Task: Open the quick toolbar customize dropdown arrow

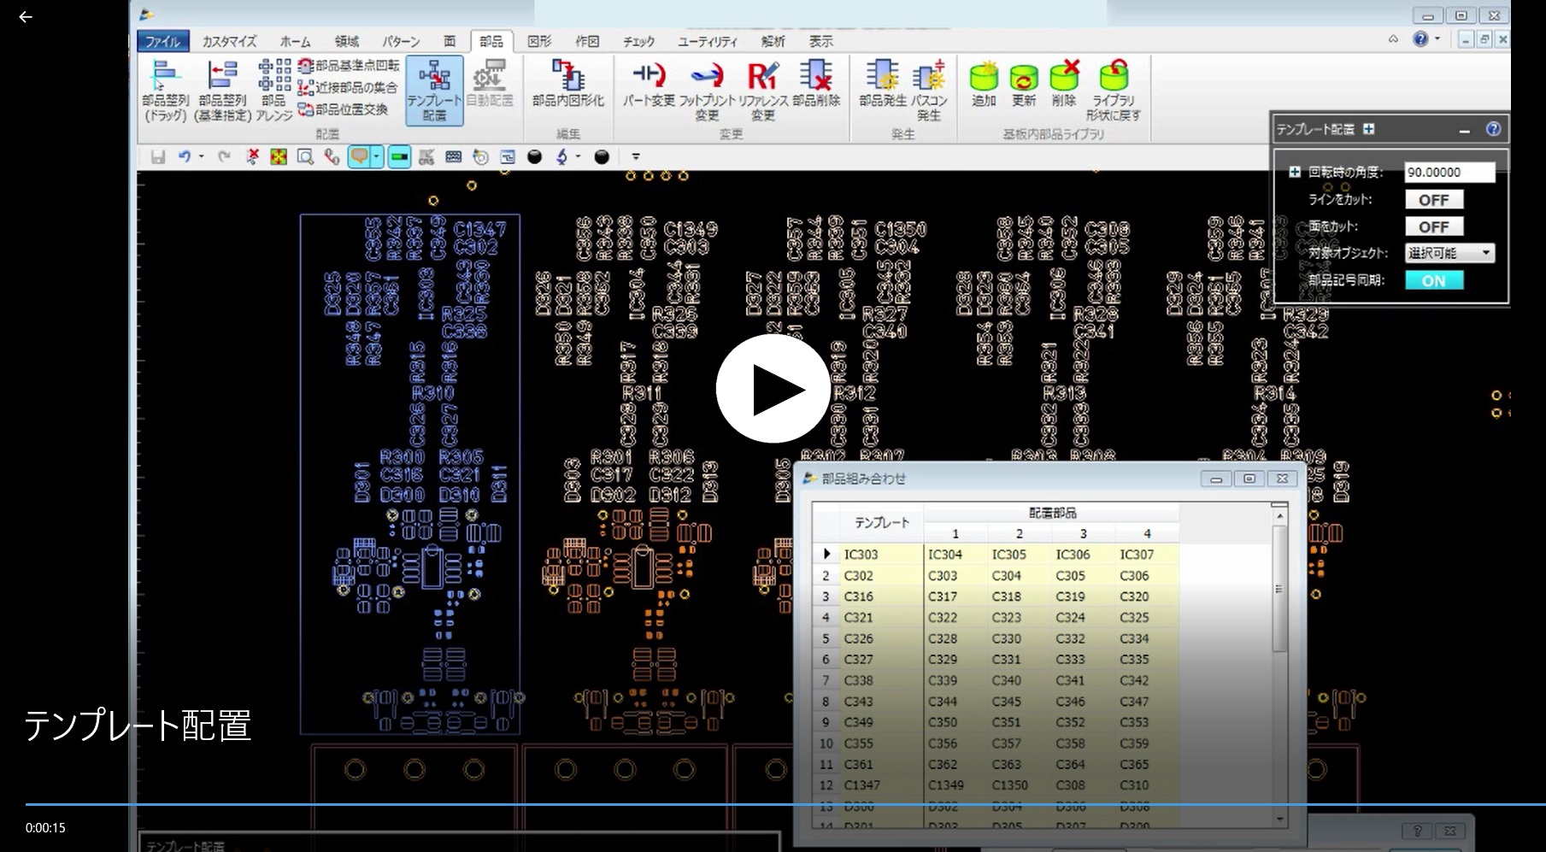Action: [x=635, y=156]
